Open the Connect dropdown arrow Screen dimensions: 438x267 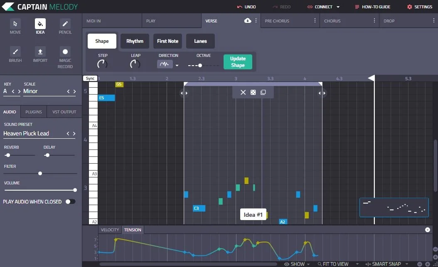coord(338,7)
